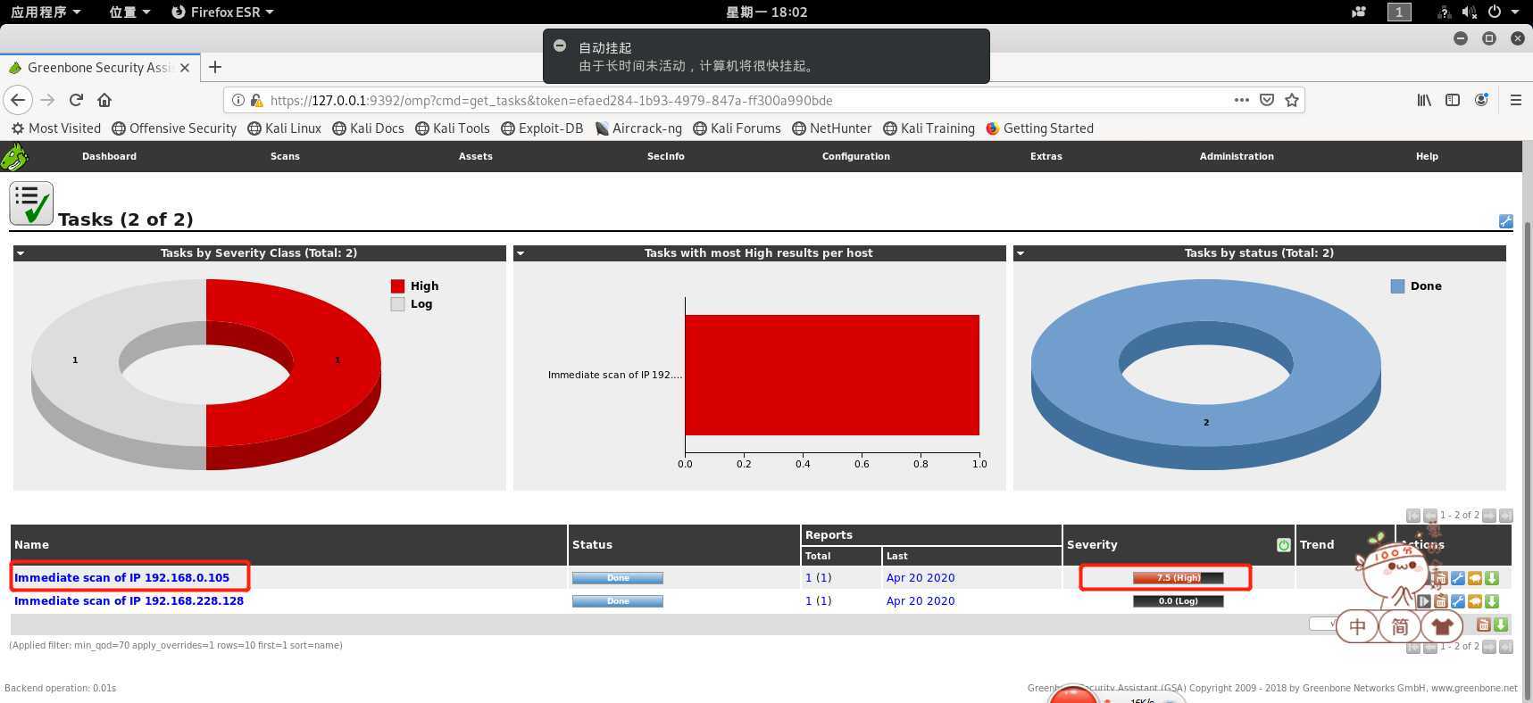Click the 0.0 (Log) severity bar

tap(1178, 601)
